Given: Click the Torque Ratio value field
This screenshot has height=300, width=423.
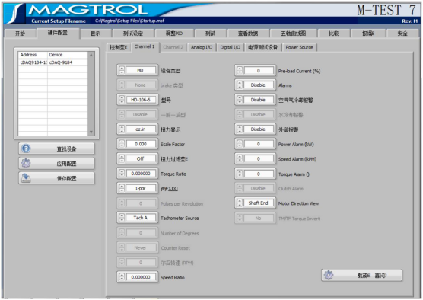Looking at the screenshot, I should [141, 174].
